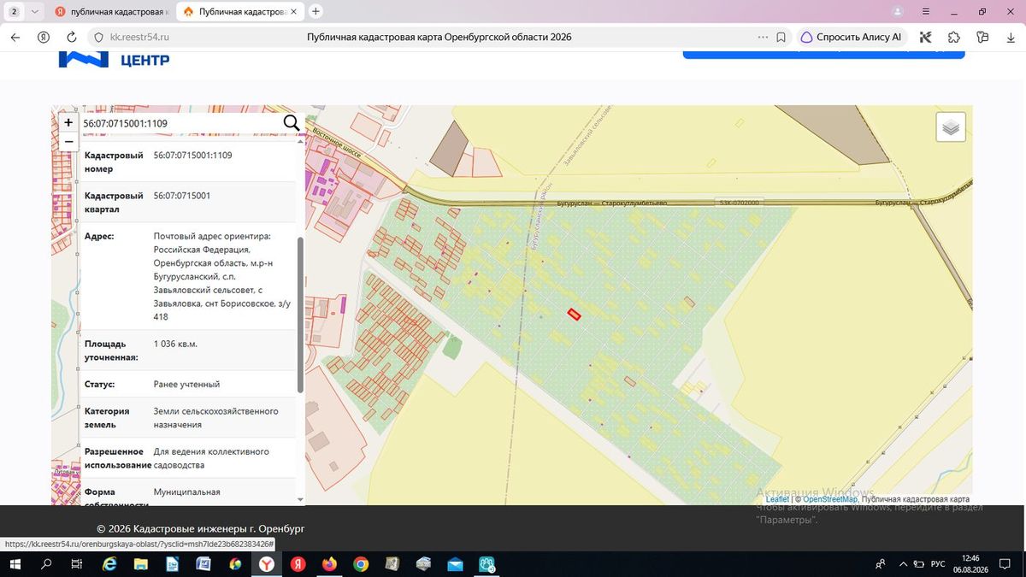Close the Публичная кадастровая карта tab
Image resolution: width=1026 pixels, height=577 pixels.
296,12
